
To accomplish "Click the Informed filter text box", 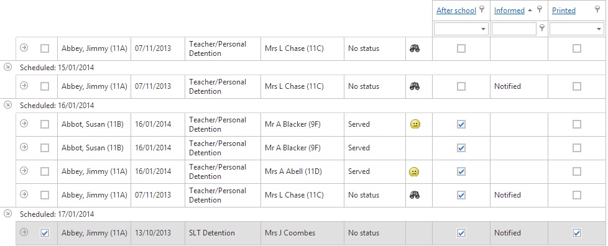I will [514, 29].
